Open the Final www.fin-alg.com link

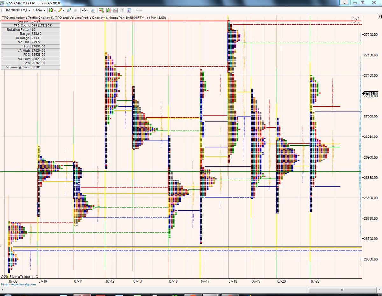(18, 284)
